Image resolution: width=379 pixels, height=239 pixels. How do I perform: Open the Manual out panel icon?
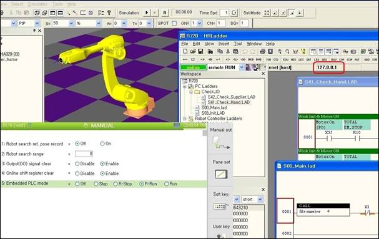coord(220,142)
